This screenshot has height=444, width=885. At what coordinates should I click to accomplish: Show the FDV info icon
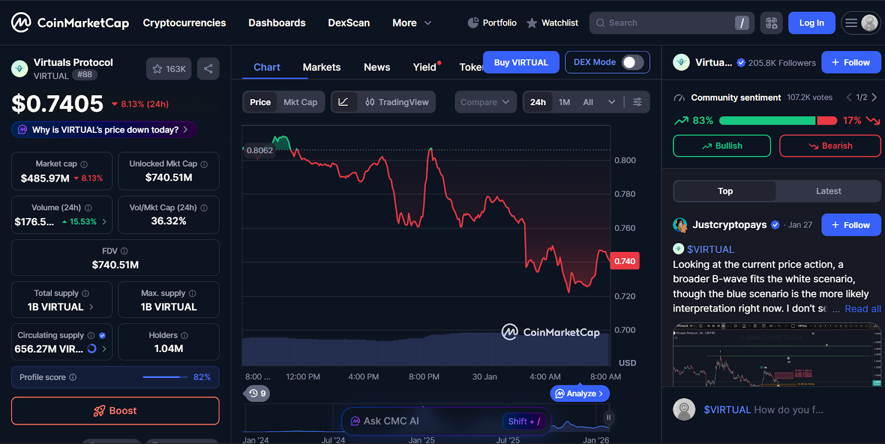pyautogui.click(x=124, y=251)
